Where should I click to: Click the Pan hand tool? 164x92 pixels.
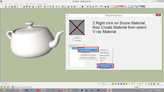tap(48, 7)
